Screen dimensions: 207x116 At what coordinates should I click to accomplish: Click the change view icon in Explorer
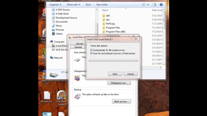click(144, 5)
